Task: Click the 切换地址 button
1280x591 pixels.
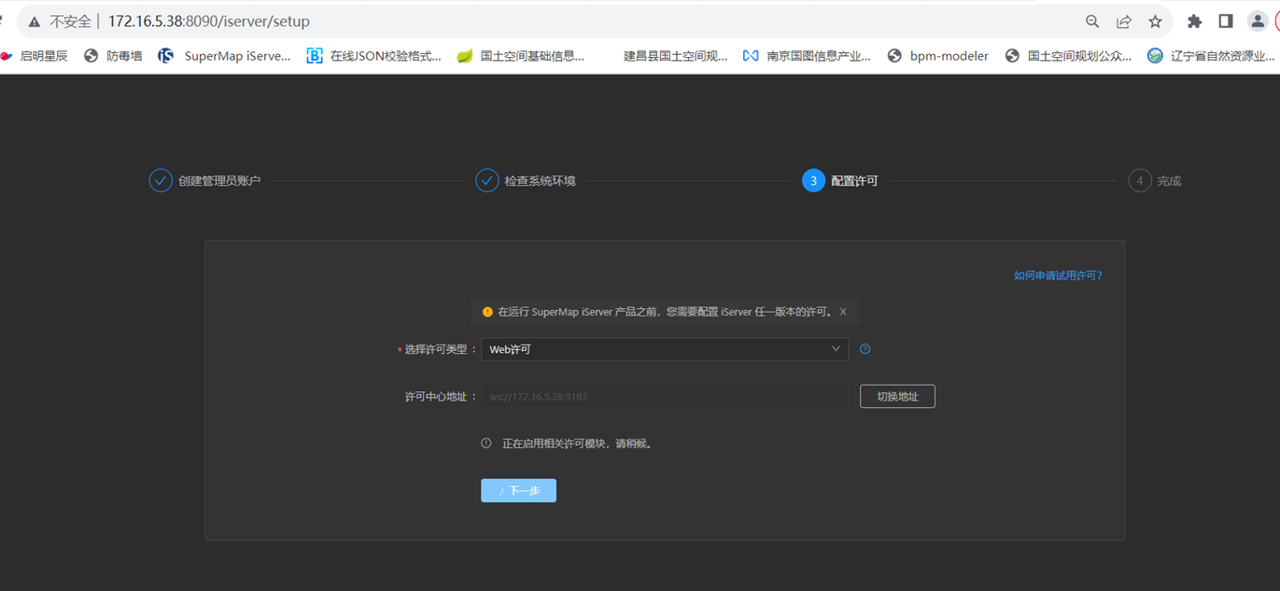Action: [x=897, y=397]
